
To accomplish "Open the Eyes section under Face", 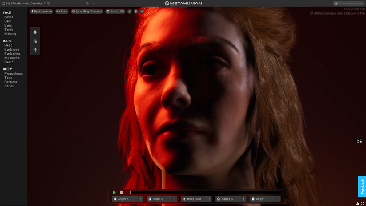I will coord(8,25).
